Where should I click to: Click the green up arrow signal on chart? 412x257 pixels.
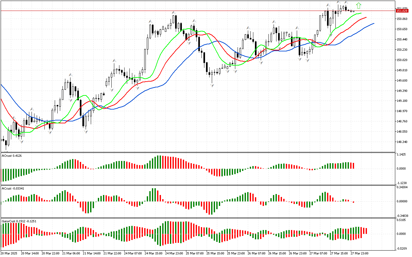coord(359,5)
